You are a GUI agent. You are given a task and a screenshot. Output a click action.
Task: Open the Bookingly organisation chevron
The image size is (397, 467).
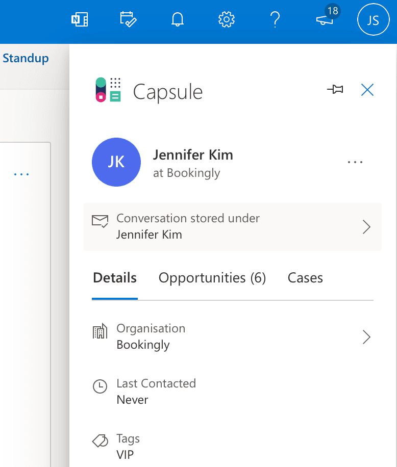[x=366, y=337]
